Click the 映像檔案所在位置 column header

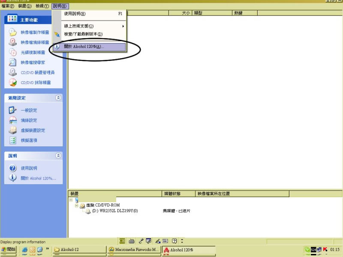click(242, 194)
